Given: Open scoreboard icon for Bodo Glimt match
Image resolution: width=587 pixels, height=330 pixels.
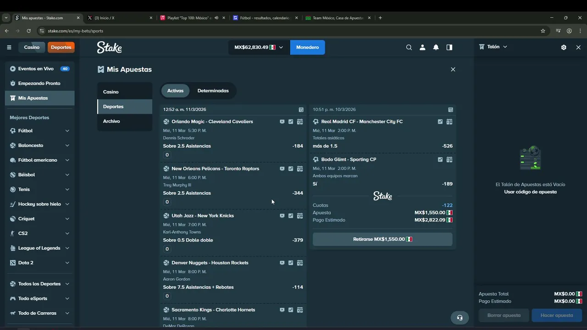Looking at the screenshot, I should (x=449, y=159).
